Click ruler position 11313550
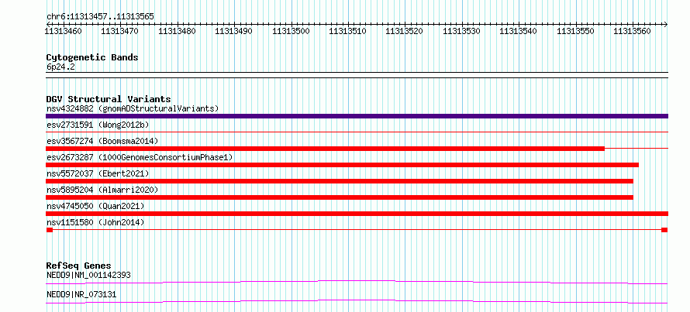The width and height of the screenshot is (690, 312). coord(575,31)
